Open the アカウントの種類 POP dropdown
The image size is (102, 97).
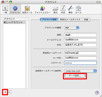72,28
